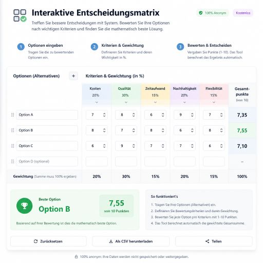263x263 pixels.
Task: Grab the drag handle for Option D row
Action: (x=13, y=161)
